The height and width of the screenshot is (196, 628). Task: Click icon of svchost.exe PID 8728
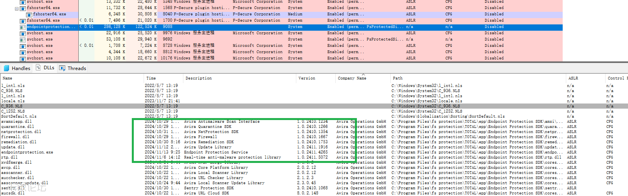[x=23, y=46]
